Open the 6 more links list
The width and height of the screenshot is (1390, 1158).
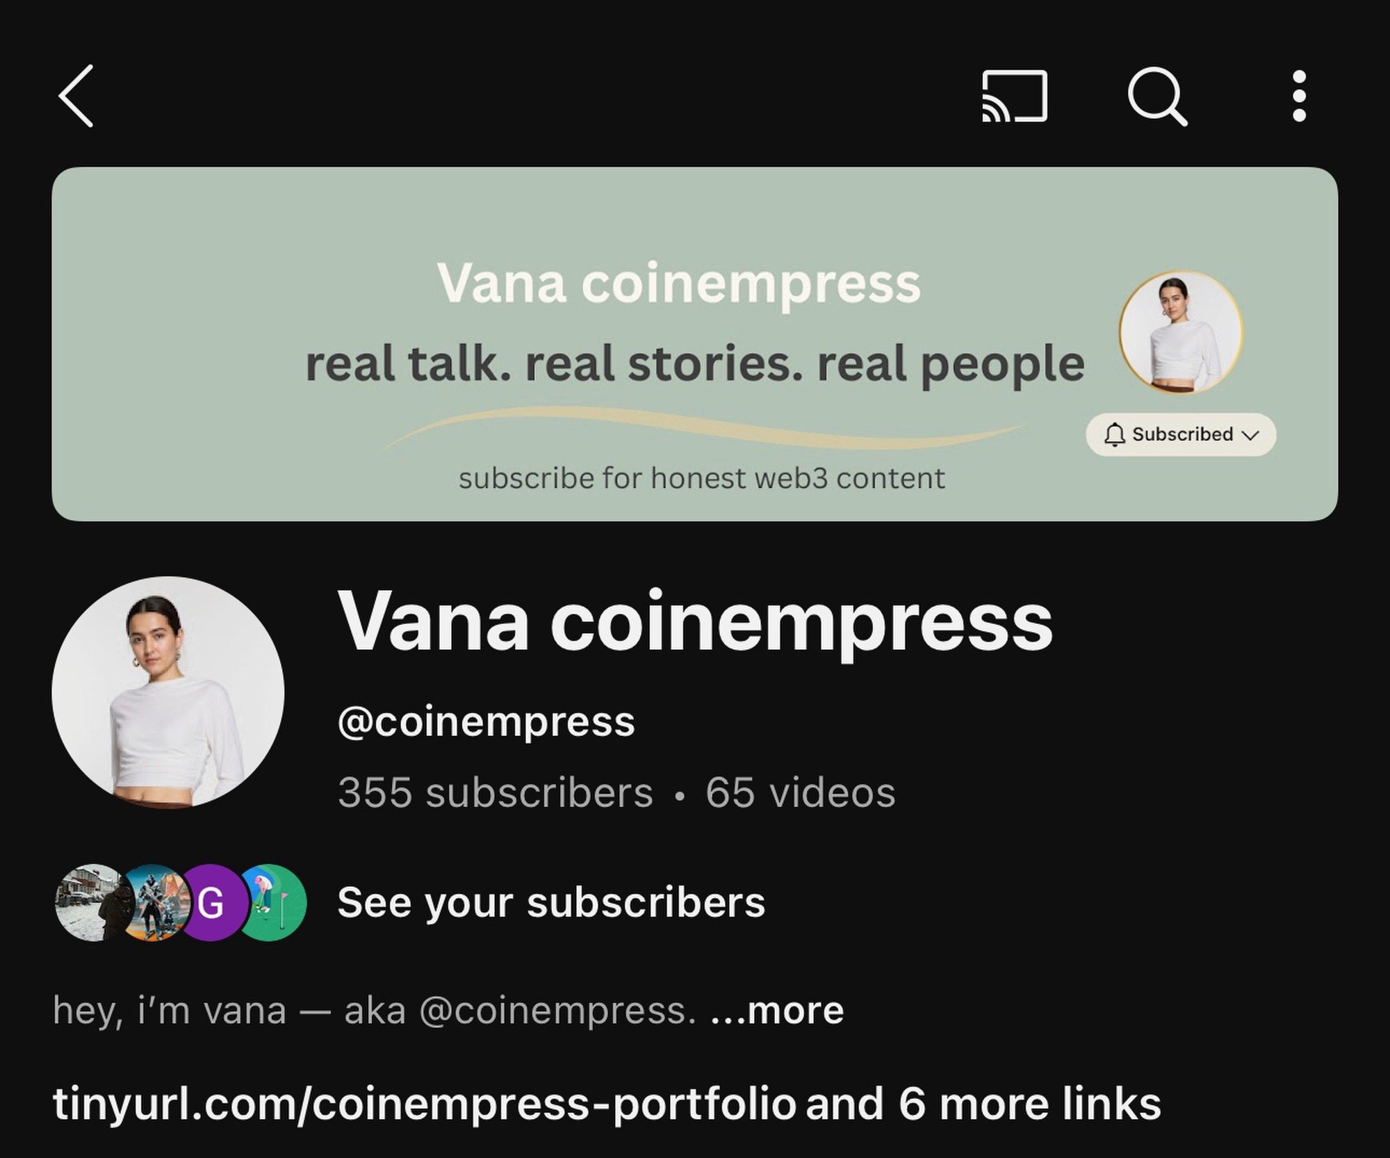click(983, 1104)
